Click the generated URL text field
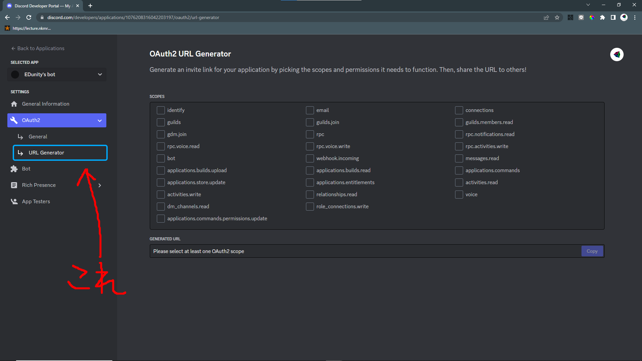This screenshot has width=642, height=361. point(364,251)
